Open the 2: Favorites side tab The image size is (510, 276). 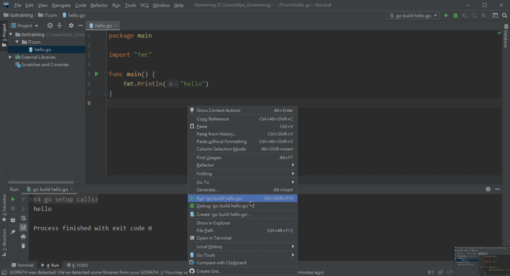coord(4,208)
